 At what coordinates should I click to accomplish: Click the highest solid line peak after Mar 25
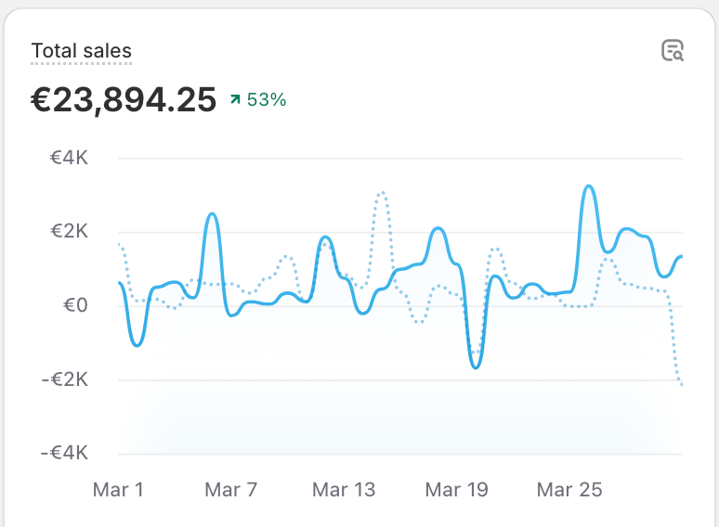click(x=589, y=186)
